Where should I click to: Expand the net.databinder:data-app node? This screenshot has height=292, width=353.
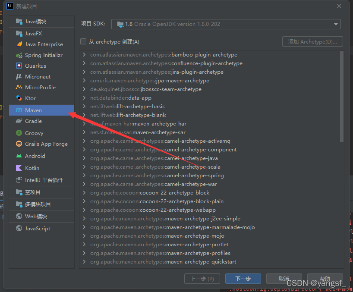(x=84, y=97)
